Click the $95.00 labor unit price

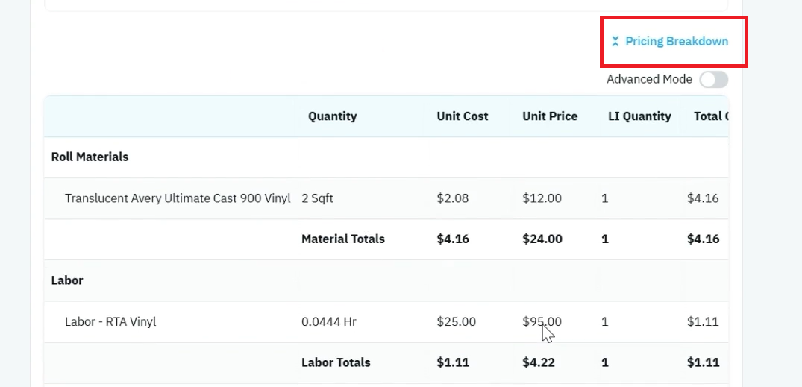coord(542,321)
